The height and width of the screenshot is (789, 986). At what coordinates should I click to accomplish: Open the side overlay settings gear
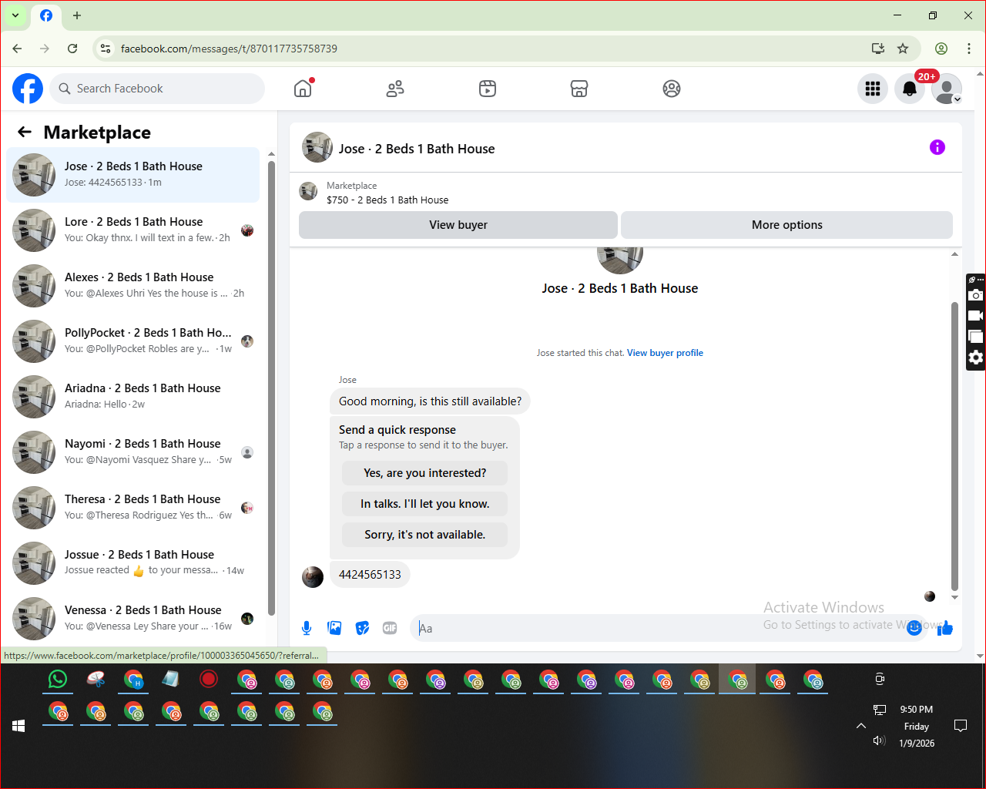tap(976, 358)
